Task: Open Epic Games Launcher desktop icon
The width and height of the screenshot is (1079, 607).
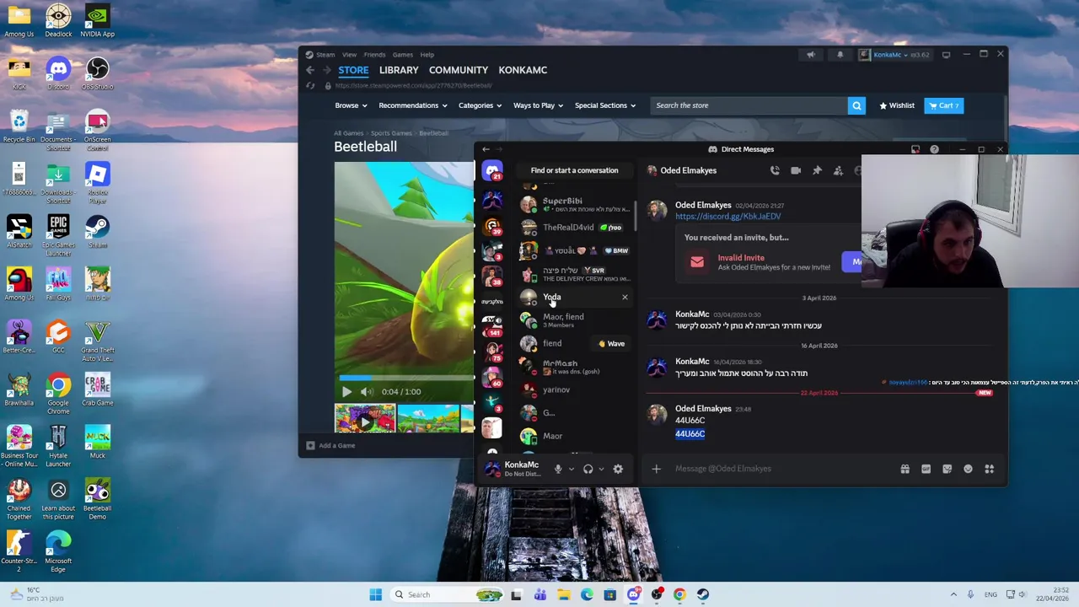Action: click(x=58, y=237)
